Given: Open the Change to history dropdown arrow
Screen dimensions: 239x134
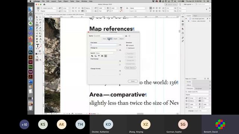Looking at the screenshot, I should click(x=117, y=50).
